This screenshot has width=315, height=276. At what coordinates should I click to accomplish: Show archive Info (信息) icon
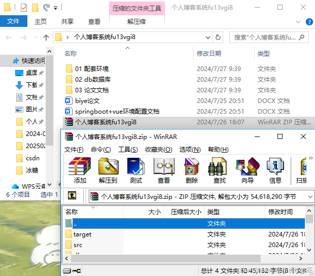tap(275, 170)
